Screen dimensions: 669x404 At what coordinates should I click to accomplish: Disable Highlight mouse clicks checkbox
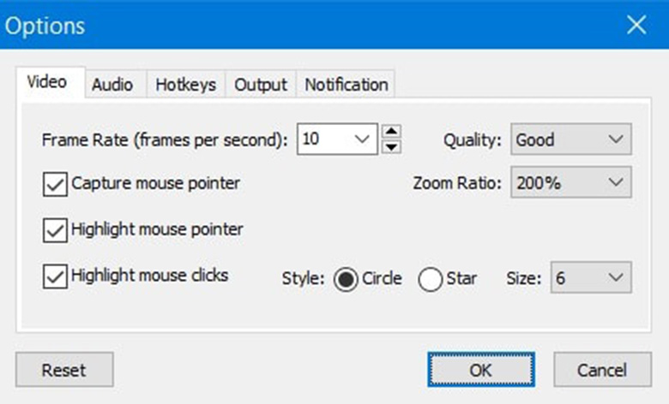[55, 276]
